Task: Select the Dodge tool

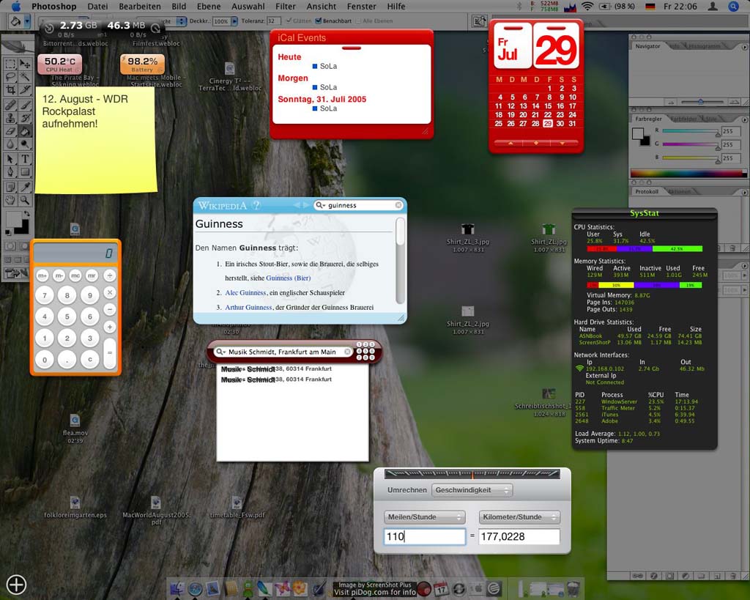Action: pyautogui.click(x=25, y=144)
